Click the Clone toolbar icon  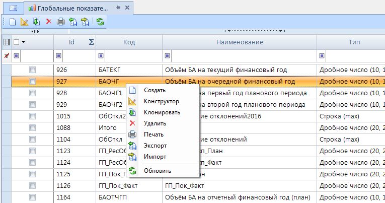click(36, 22)
